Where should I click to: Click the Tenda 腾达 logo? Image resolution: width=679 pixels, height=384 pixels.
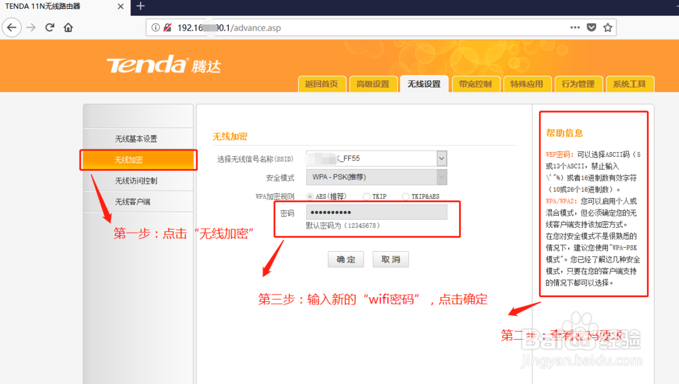[x=164, y=65]
